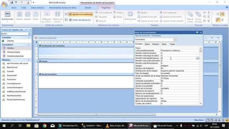The image size is (229, 129).
Task: Collapse the Módulos group
Action: 29,60
